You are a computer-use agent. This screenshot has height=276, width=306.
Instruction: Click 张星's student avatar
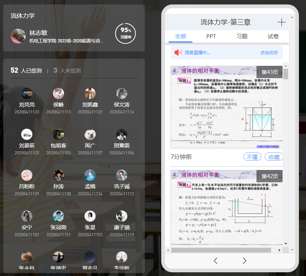coord(90,216)
